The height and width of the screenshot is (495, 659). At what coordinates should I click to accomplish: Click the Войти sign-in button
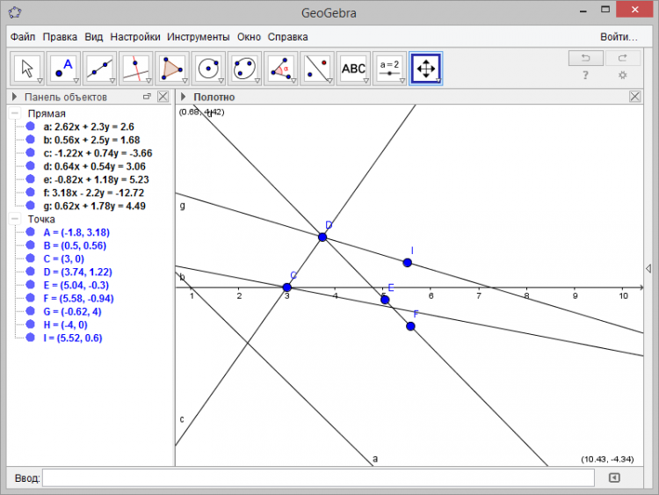619,37
